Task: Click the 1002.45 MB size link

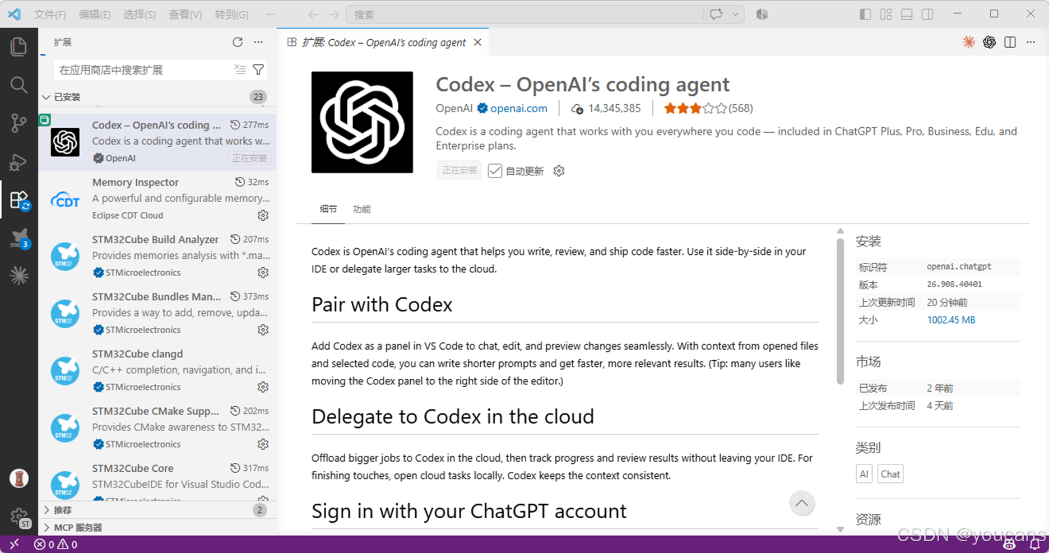Action: click(x=951, y=320)
